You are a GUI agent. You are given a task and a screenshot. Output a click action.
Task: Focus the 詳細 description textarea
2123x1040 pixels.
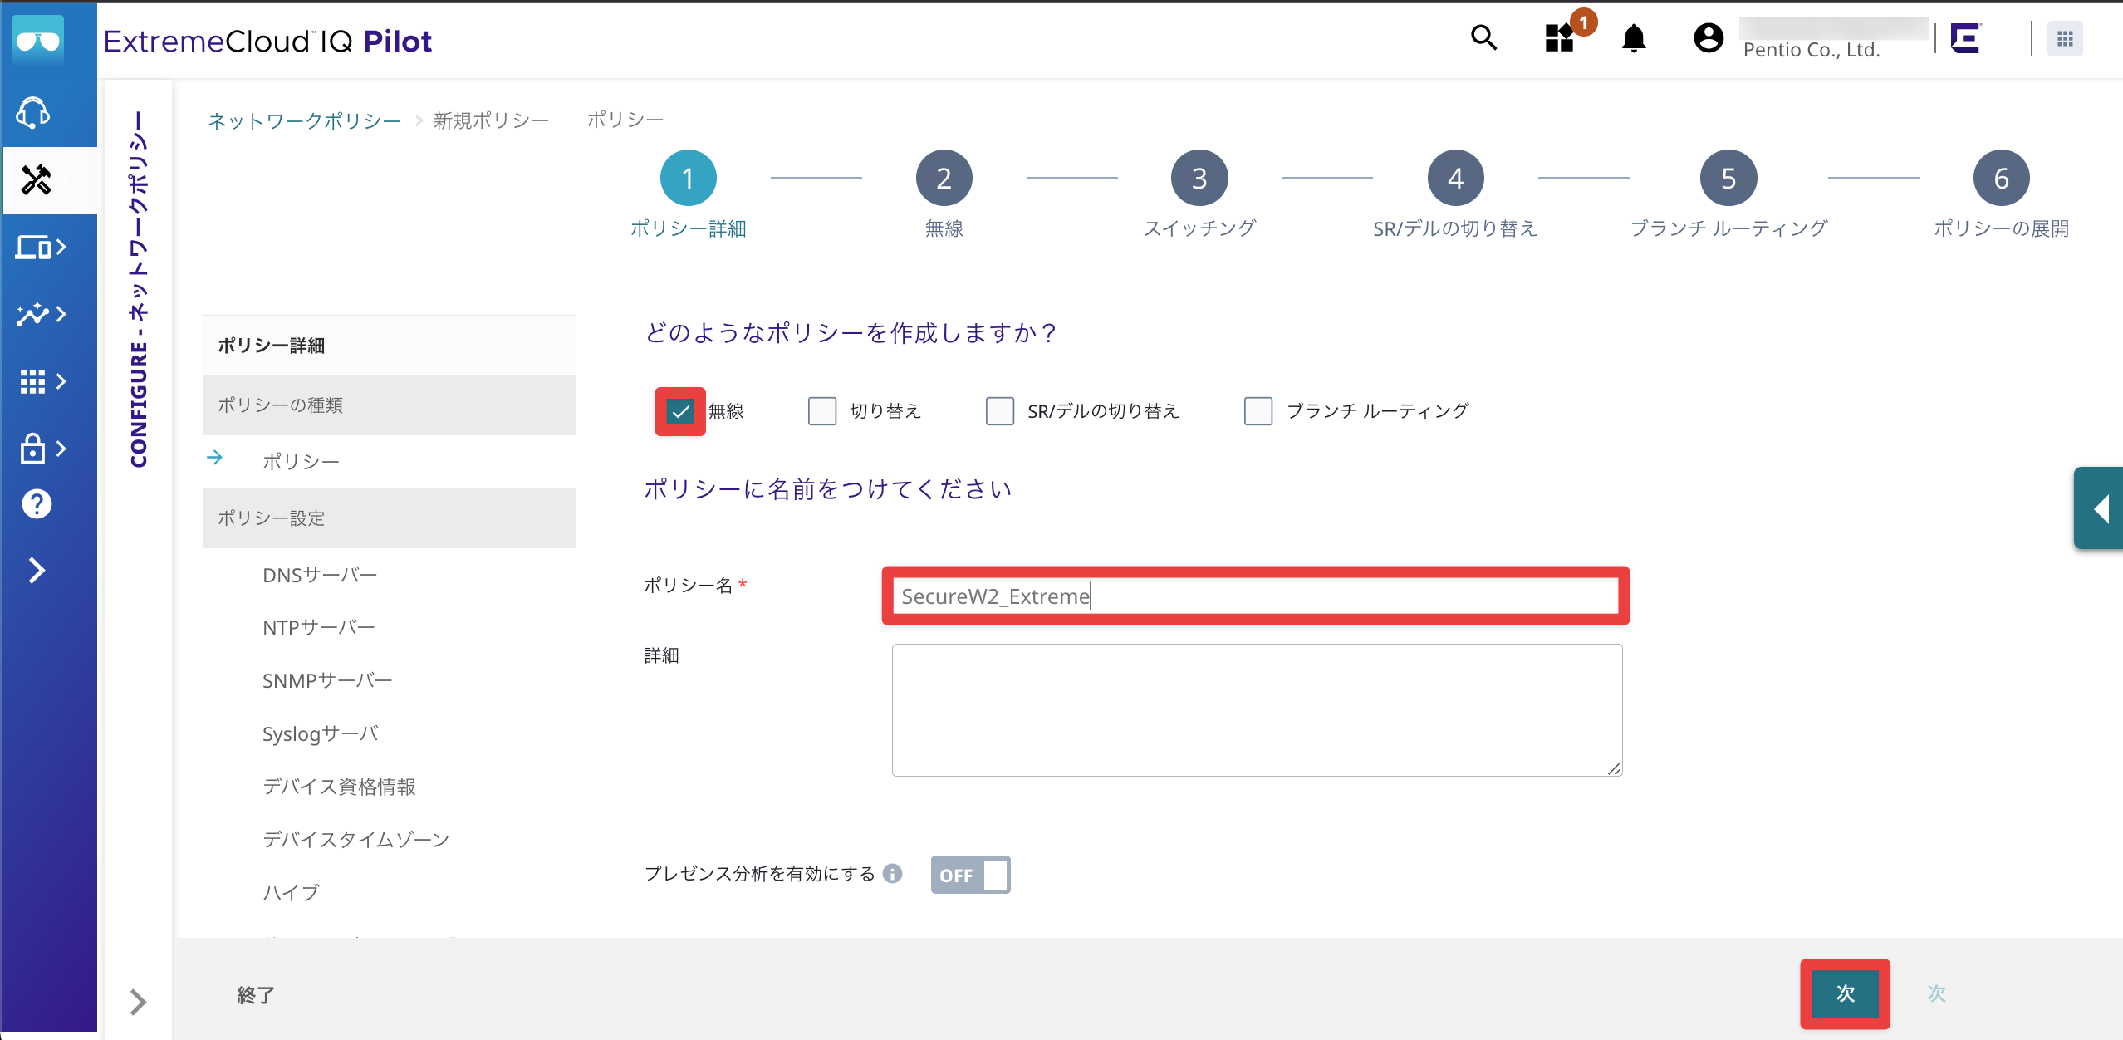pyautogui.click(x=1257, y=710)
